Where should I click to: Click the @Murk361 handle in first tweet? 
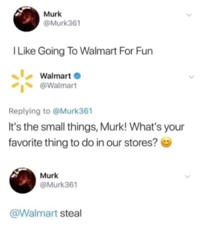(62, 23)
